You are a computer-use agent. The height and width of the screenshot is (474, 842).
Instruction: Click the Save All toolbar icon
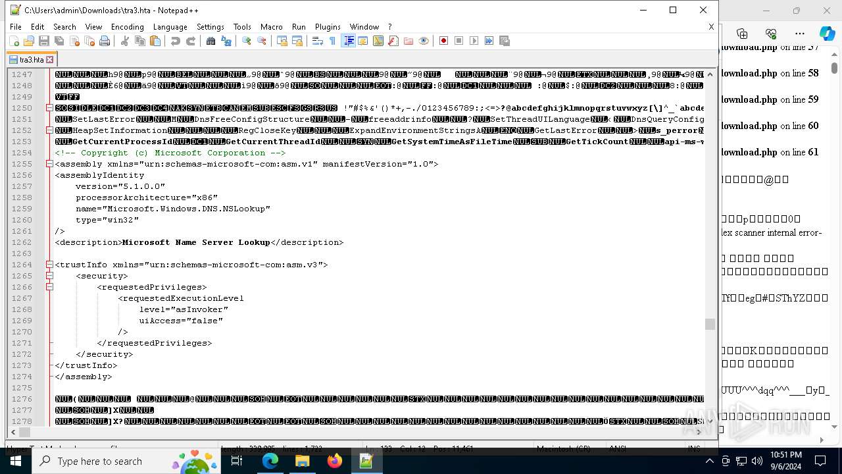(59, 41)
